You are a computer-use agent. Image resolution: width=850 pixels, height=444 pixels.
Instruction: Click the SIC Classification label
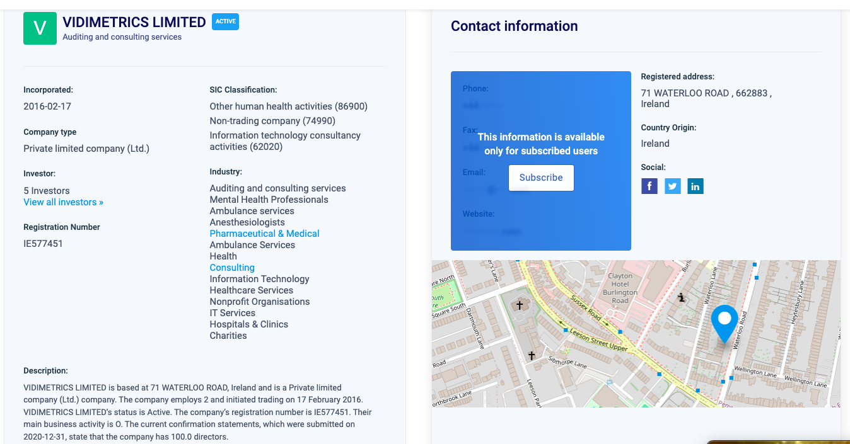[x=243, y=90]
